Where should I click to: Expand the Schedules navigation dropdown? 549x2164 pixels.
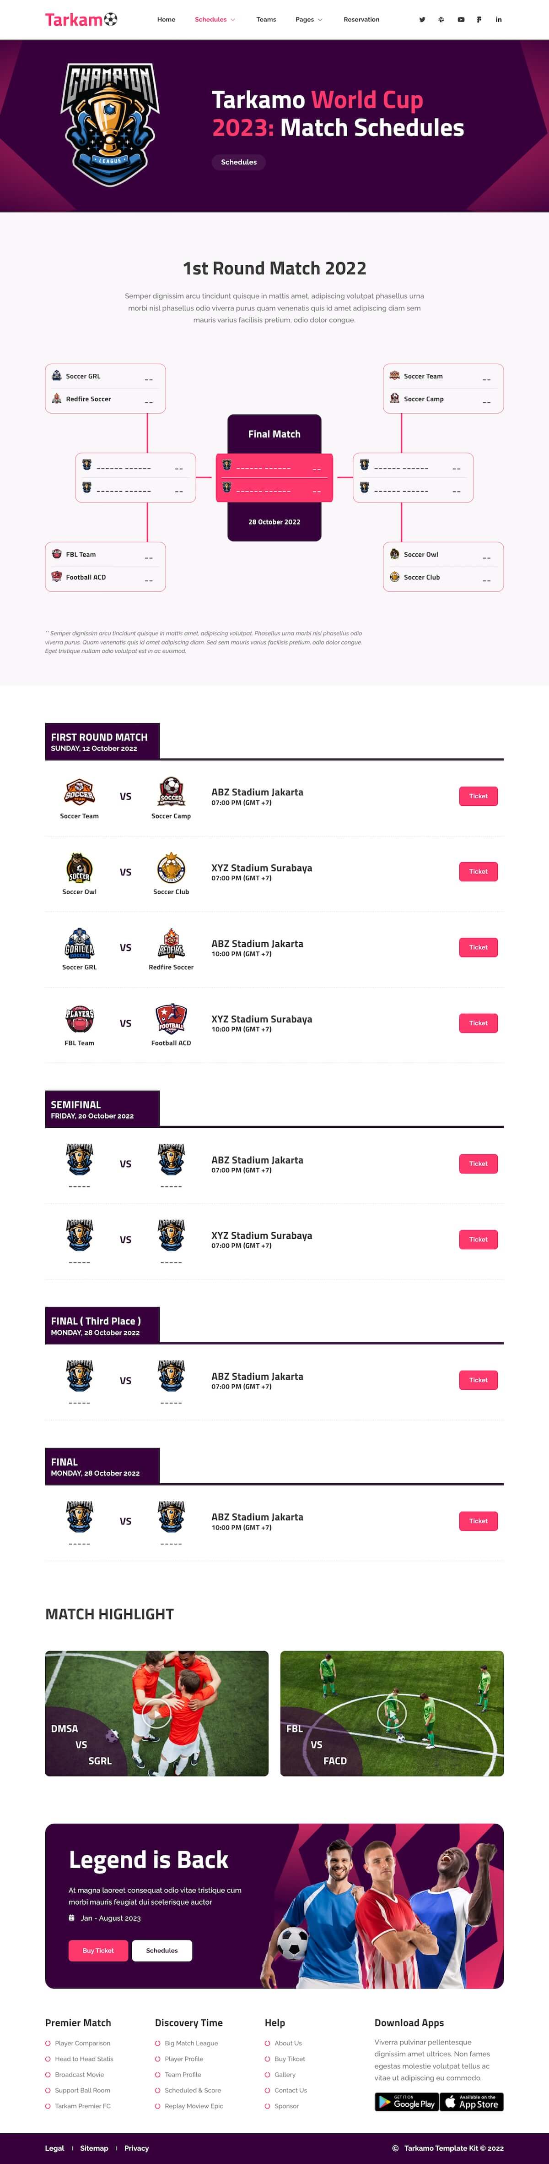pos(214,19)
